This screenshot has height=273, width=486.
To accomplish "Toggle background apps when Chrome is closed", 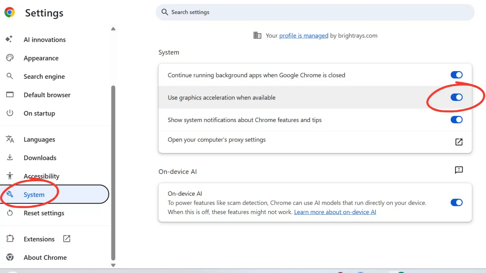I will 456,75.
